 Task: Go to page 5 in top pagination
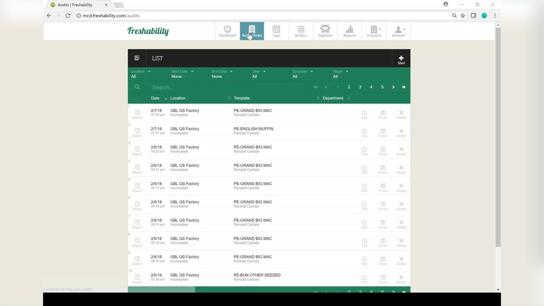pyautogui.click(x=382, y=87)
